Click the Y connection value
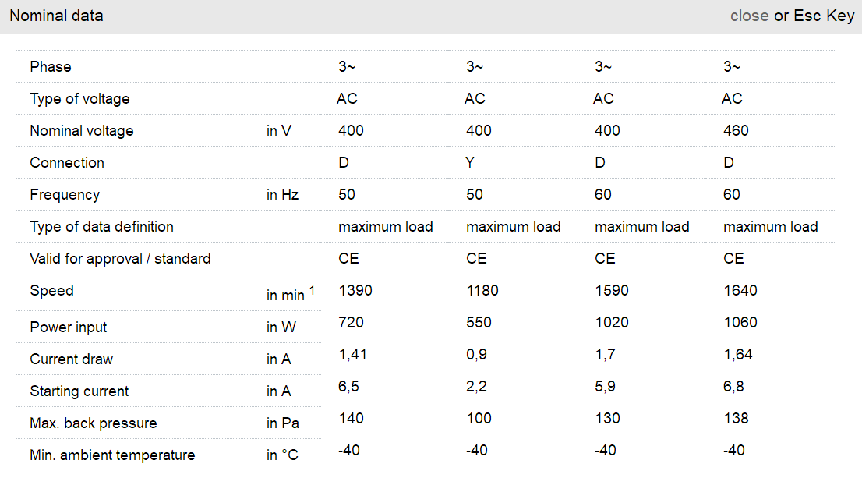 coord(471,163)
